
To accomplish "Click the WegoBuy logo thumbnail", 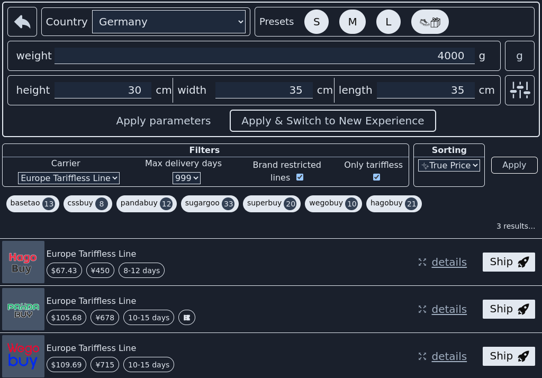I will [23, 356].
